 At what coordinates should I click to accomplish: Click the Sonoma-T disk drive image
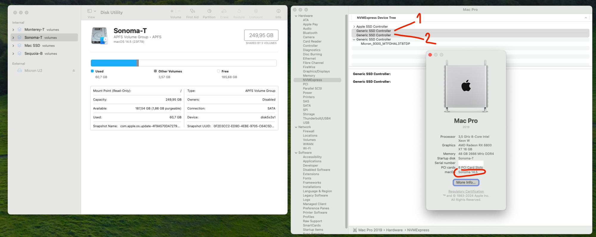pyautogui.click(x=100, y=36)
